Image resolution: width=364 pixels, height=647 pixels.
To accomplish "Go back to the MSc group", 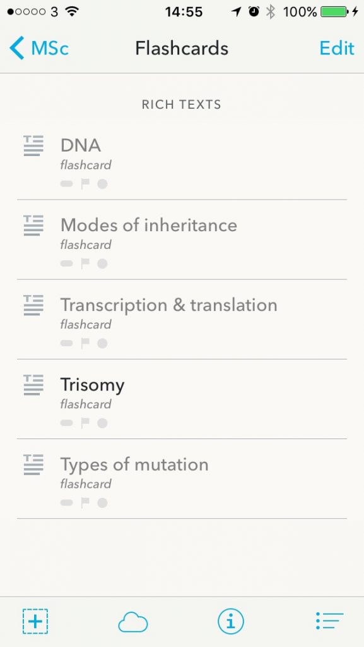I will [x=39, y=48].
